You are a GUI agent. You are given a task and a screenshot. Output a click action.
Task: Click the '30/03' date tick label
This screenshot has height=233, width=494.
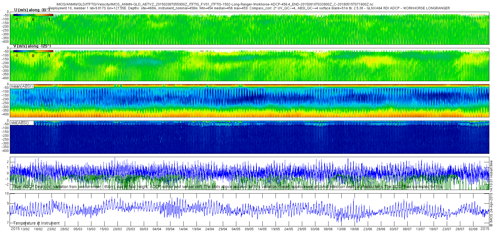[144, 229]
